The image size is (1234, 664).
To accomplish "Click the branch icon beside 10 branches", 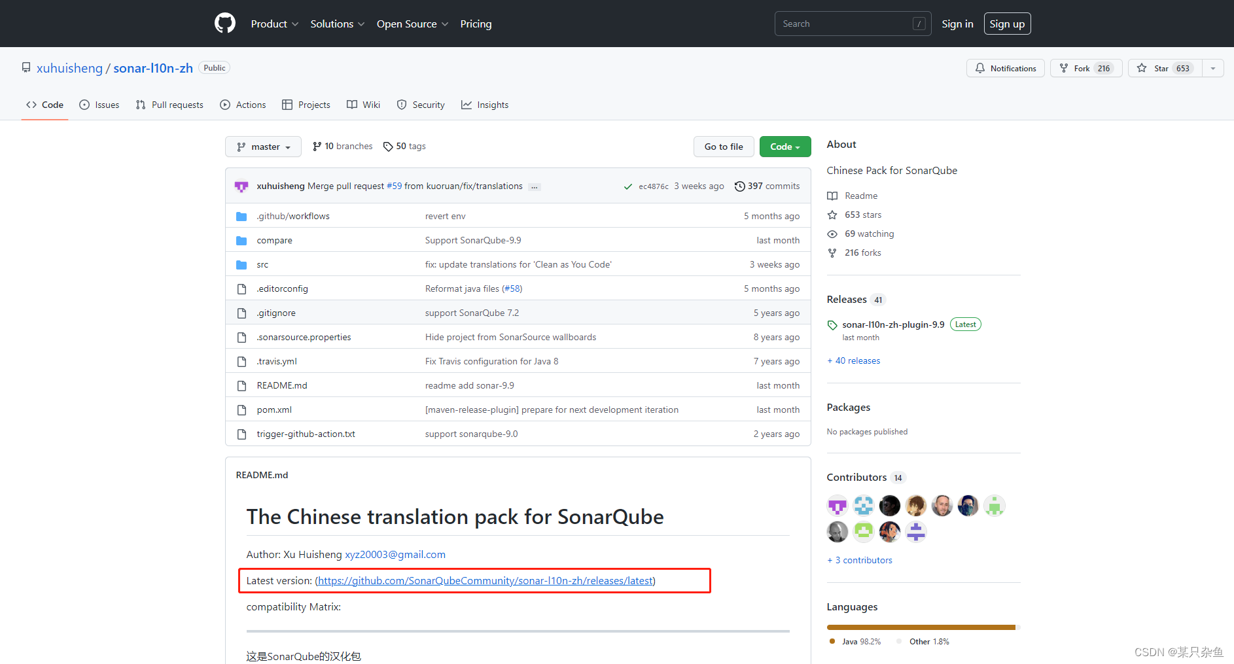I will coord(317,147).
